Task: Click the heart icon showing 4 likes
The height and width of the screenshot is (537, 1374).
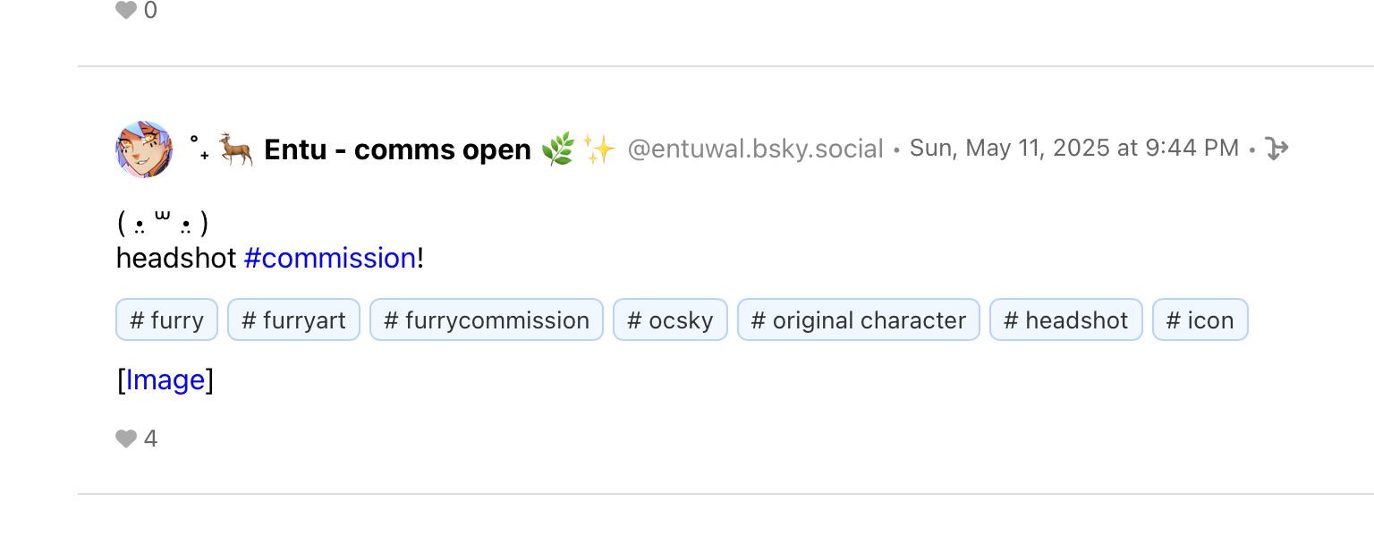Action: pyautogui.click(x=126, y=439)
